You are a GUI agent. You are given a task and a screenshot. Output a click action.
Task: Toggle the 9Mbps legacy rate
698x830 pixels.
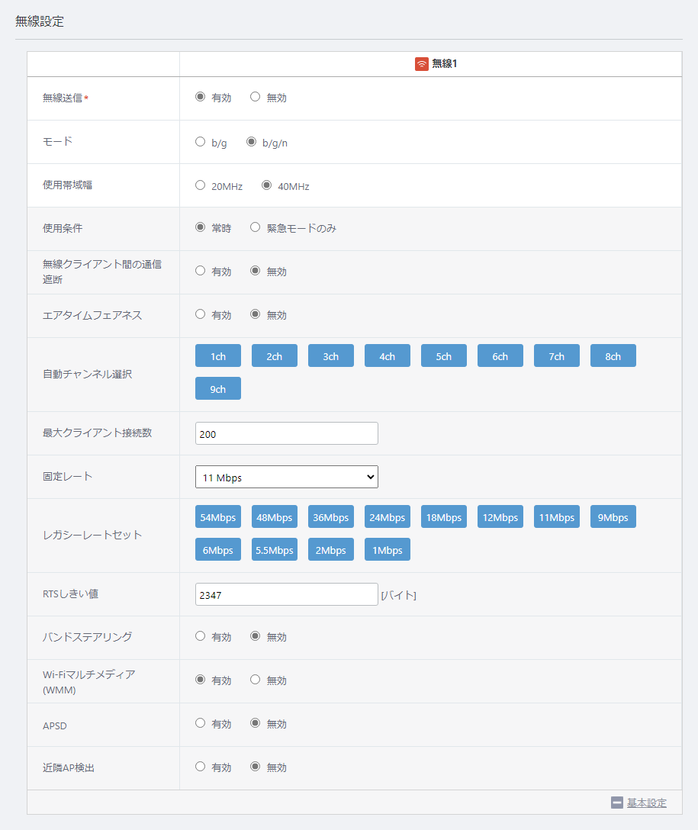(x=613, y=516)
